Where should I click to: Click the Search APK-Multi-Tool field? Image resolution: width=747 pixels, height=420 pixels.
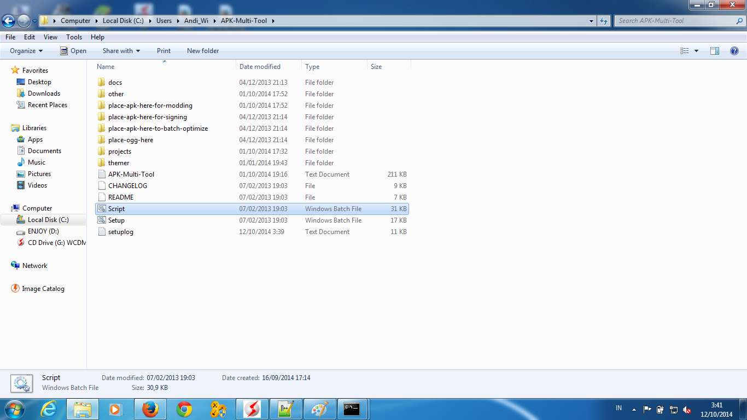click(679, 21)
